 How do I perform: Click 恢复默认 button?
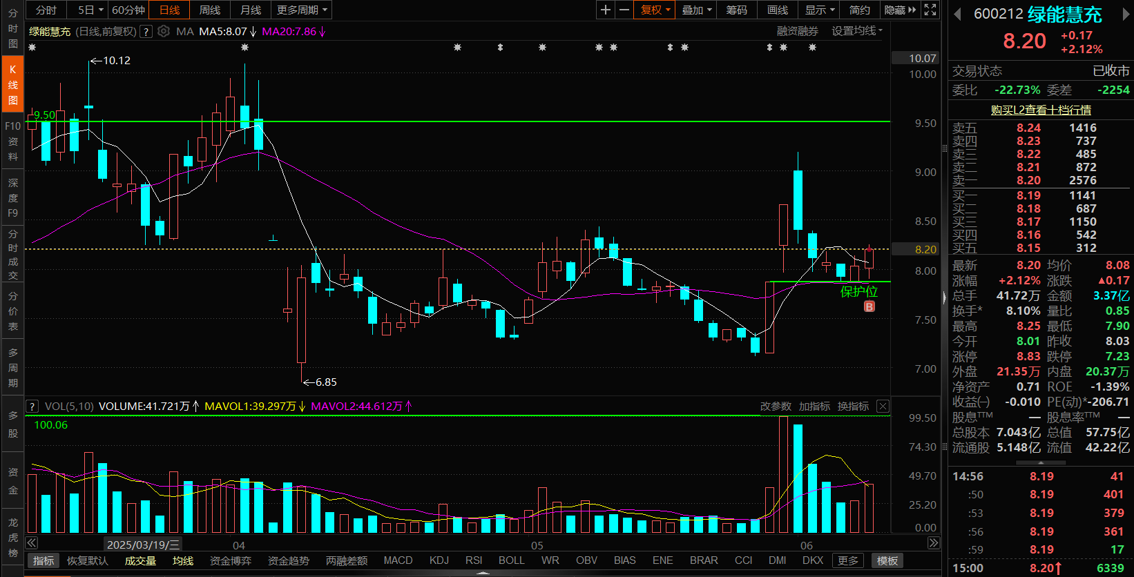pos(88,560)
